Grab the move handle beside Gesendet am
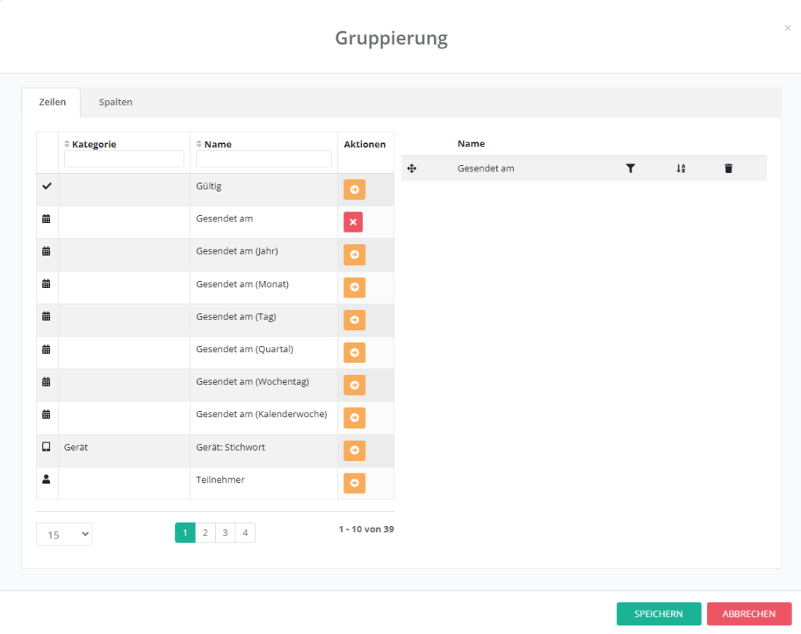 click(x=412, y=168)
